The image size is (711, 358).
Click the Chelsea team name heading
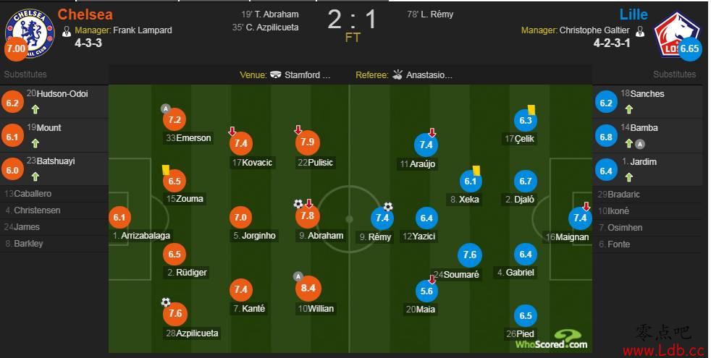click(85, 14)
